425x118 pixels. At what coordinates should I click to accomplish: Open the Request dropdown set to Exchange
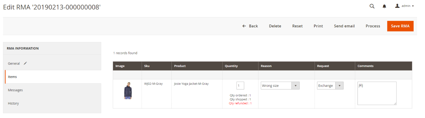[x=330, y=86]
